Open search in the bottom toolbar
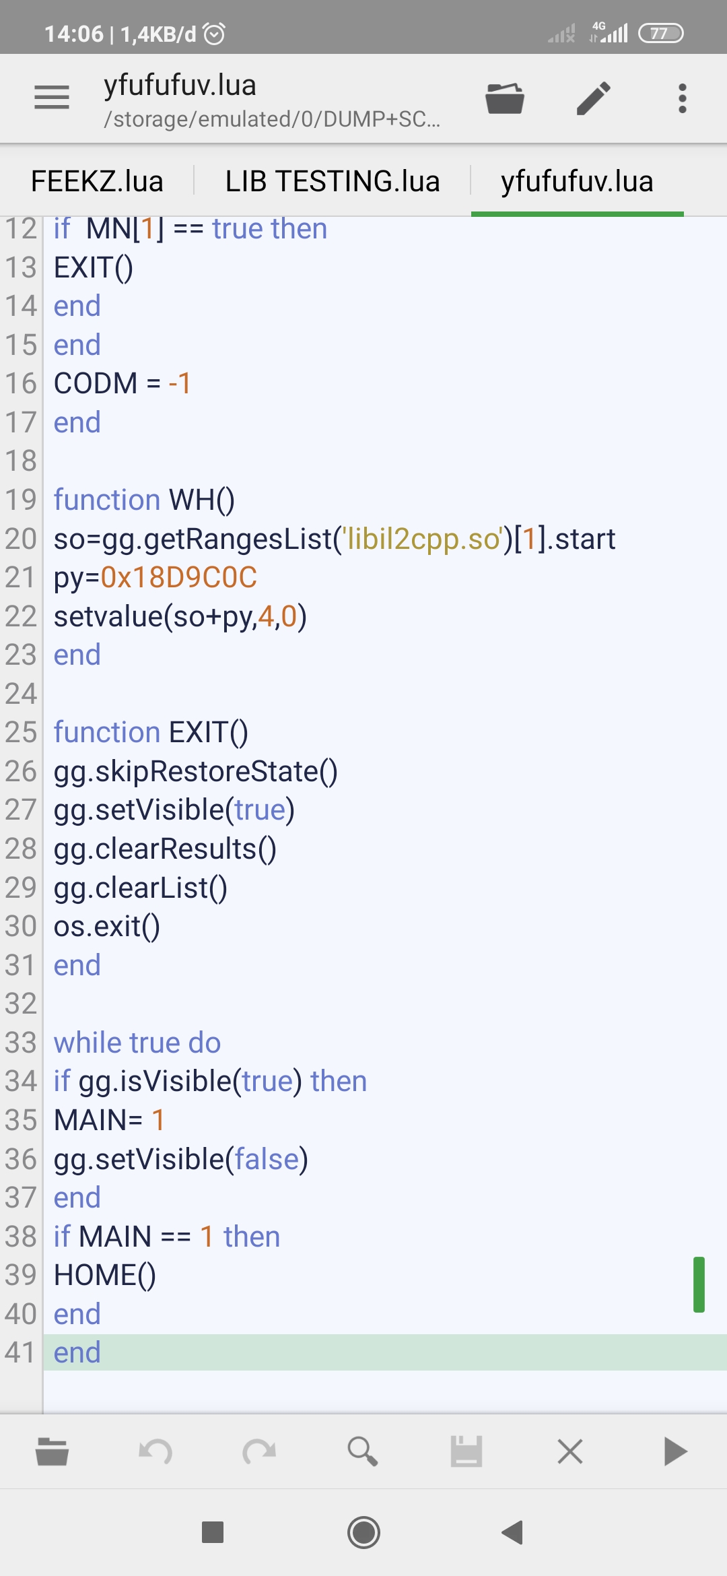The height and width of the screenshot is (1576, 727). [x=363, y=1451]
